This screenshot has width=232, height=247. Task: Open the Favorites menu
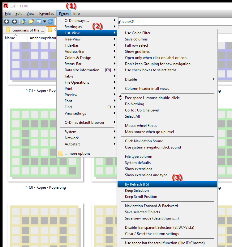tap(47, 14)
